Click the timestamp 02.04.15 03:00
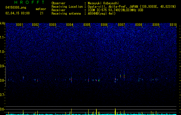Screen dimensions: 181x115 tap(18, 13)
